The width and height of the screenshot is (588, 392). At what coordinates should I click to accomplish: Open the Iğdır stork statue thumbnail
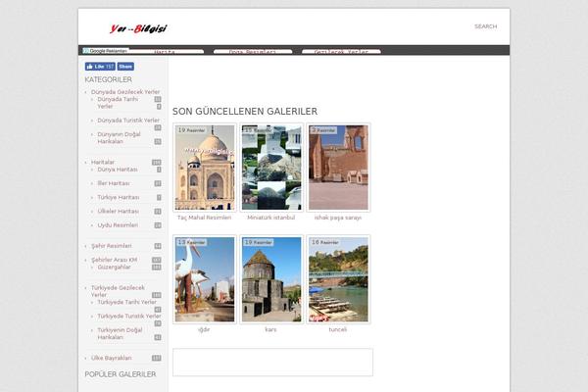coord(205,279)
